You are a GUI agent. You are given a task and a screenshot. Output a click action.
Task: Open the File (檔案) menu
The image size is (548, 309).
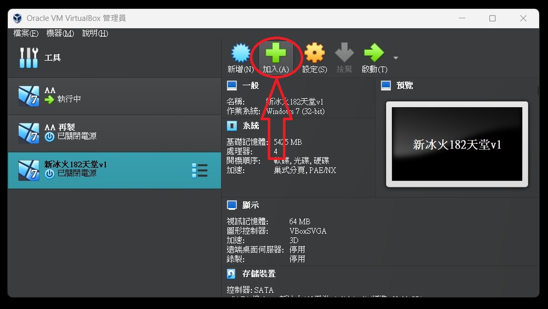[26, 33]
